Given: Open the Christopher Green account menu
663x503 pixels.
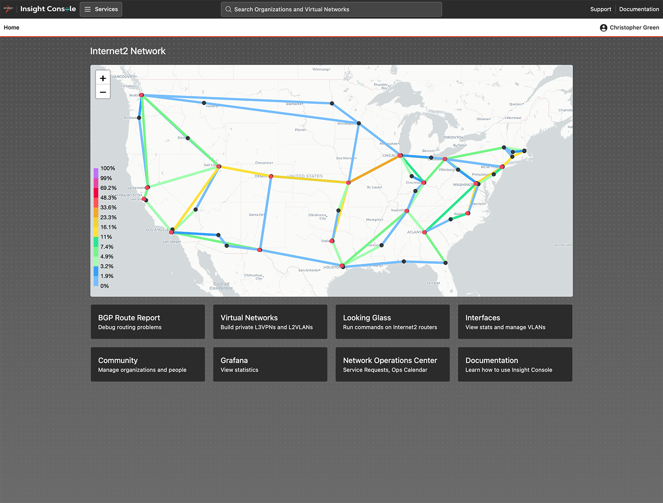Looking at the screenshot, I should tap(630, 27).
